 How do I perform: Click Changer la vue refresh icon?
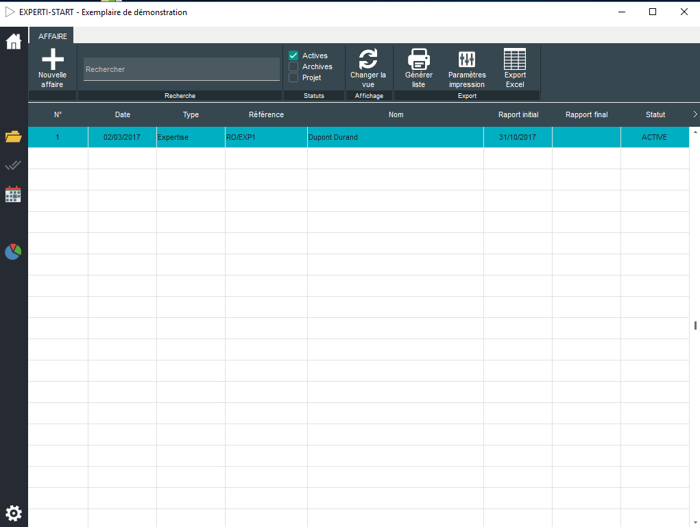pyautogui.click(x=368, y=59)
